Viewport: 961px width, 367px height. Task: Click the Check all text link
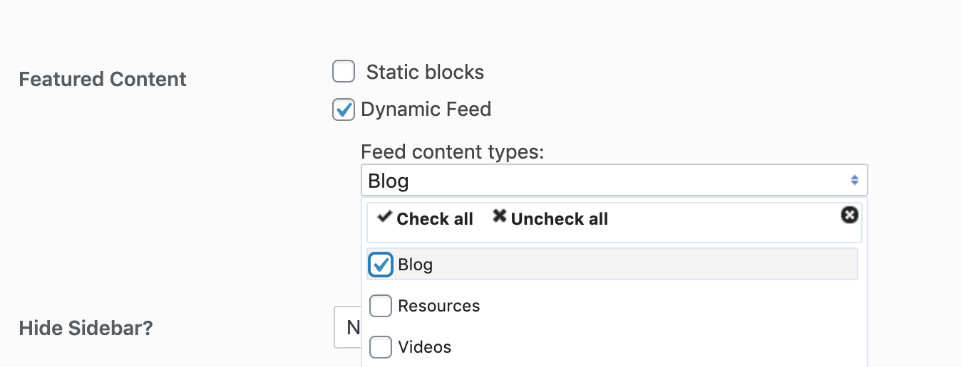[435, 219]
